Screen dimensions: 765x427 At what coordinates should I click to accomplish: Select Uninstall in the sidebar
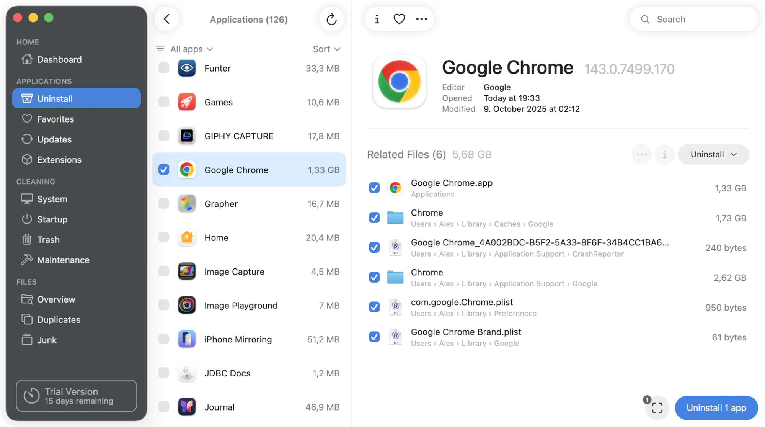tap(77, 98)
